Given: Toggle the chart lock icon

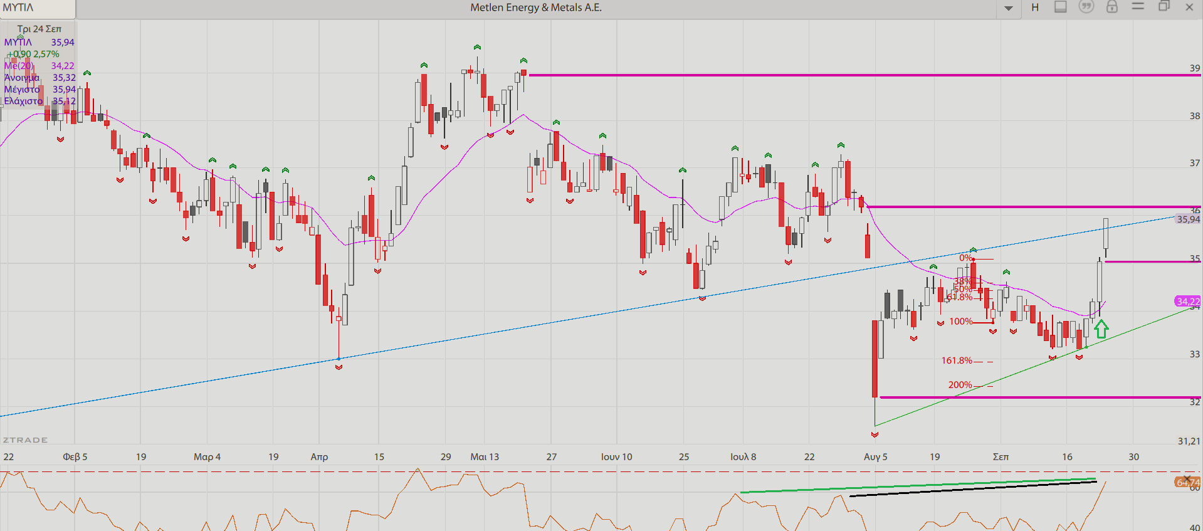Looking at the screenshot, I should (x=1112, y=7).
